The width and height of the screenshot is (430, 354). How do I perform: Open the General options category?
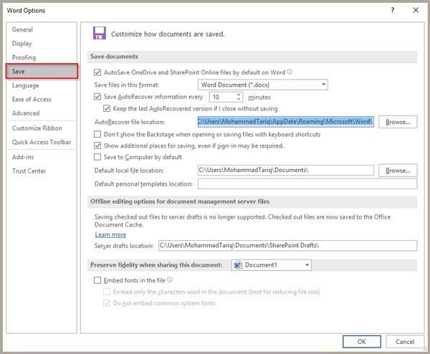[22, 29]
